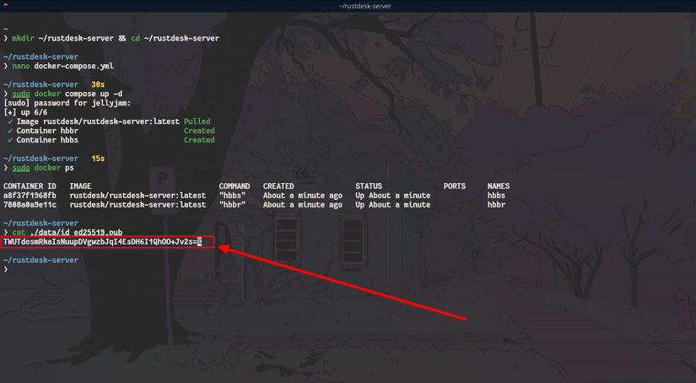This screenshot has width=696, height=383.
Task: Click the ./data/id_ed25519.pub file path
Action: (76, 232)
